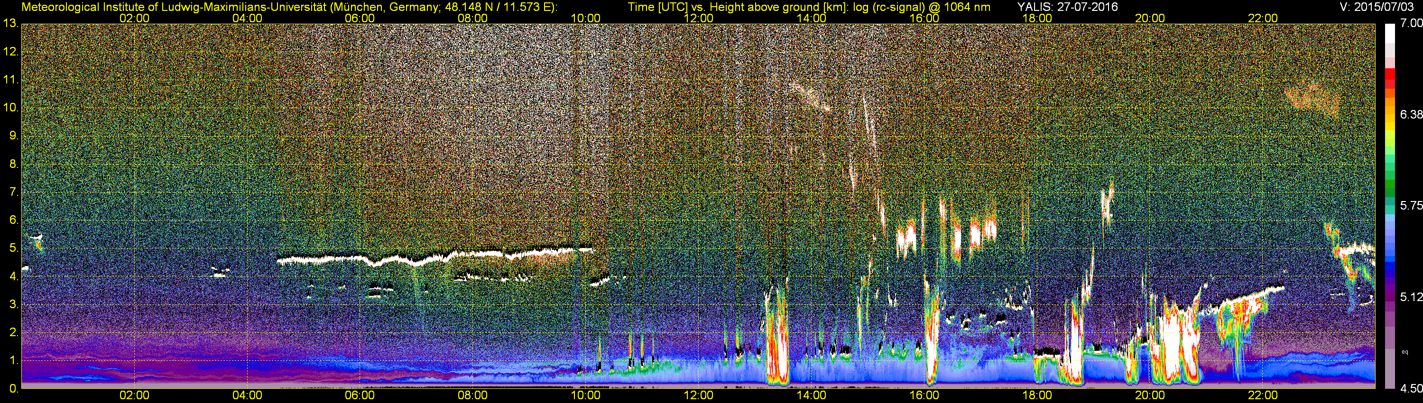
Task: Click the white top of the color scale
Action: pos(1389,33)
